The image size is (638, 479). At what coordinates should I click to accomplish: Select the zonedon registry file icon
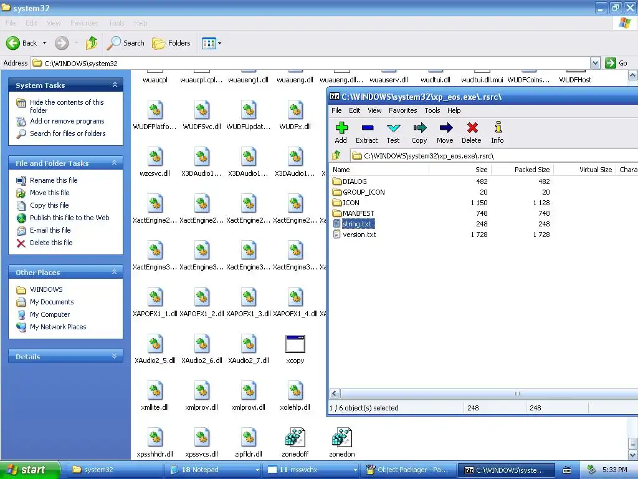pyautogui.click(x=342, y=438)
